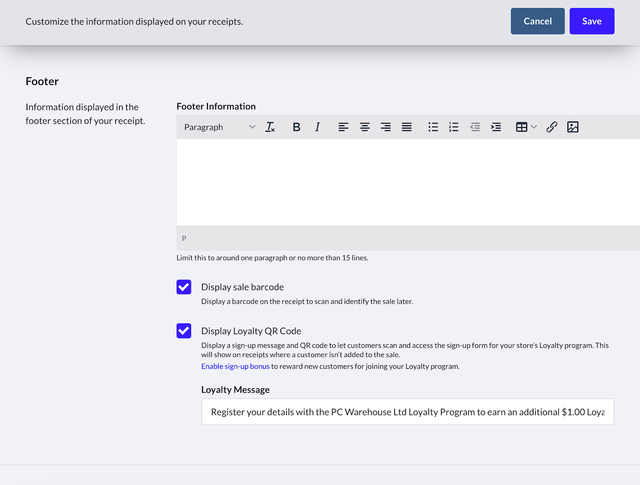Insert a bulleted list
This screenshot has width=640, height=485.
coord(433,127)
